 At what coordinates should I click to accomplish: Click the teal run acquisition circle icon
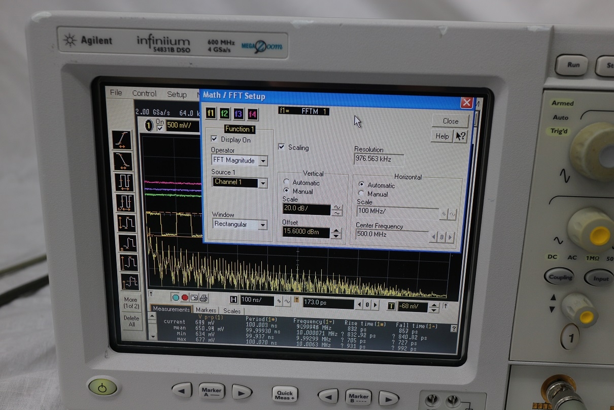[176, 298]
